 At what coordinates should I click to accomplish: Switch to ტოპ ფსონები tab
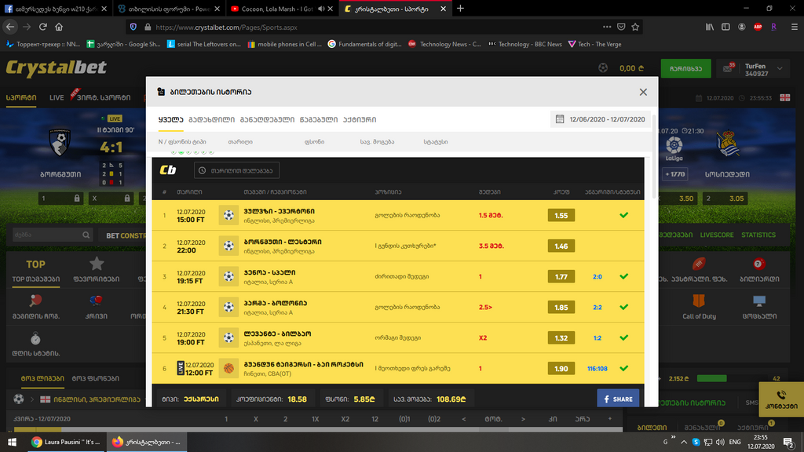(x=95, y=378)
